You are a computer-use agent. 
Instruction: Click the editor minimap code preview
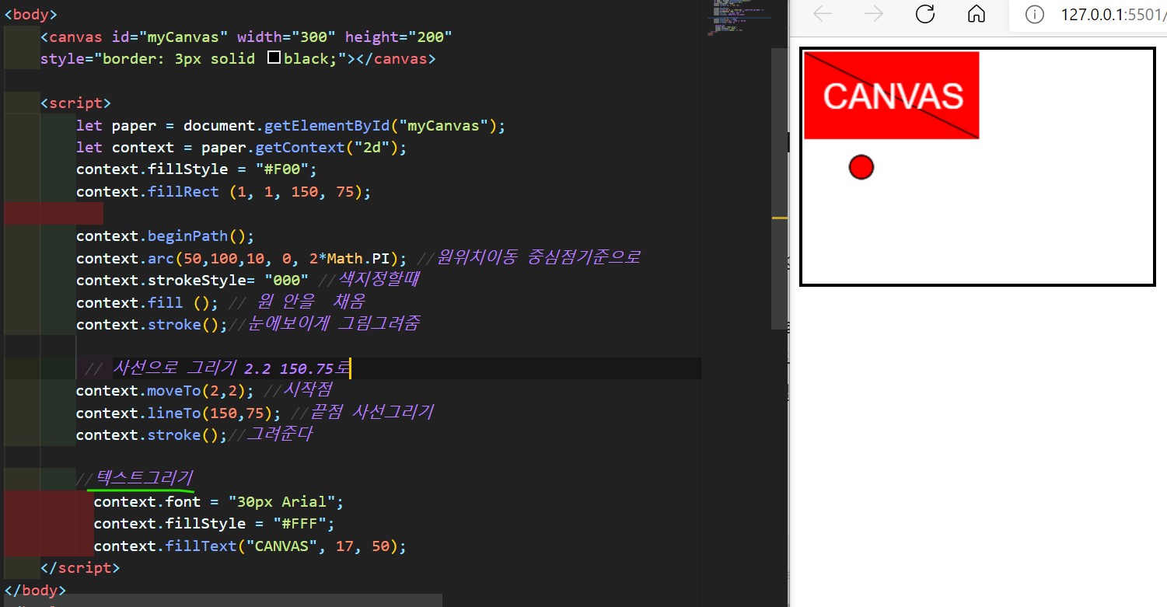(739, 17)
